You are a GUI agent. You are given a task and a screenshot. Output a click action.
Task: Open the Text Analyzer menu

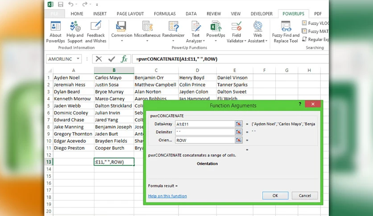[x=195, y=32]
